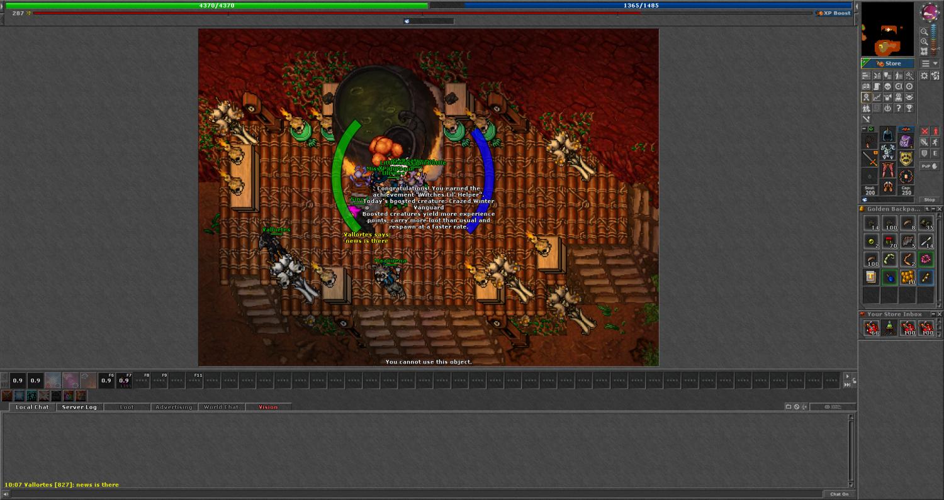Viewport: 944px width, 500px height.
Task: Click the green health bar 4370/4370
Action: click(216, 5)
